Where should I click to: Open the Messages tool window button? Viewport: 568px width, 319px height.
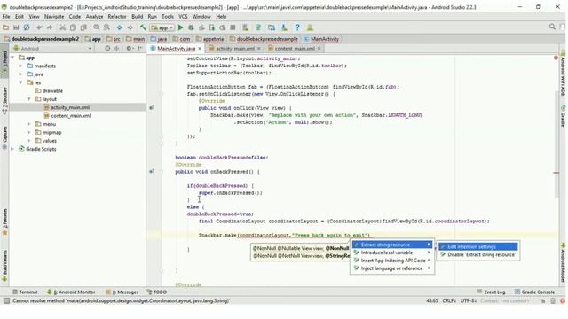coord(122,292)
